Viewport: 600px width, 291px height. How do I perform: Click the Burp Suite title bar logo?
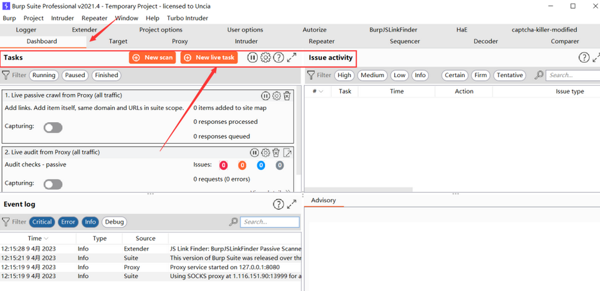point(7,6)
